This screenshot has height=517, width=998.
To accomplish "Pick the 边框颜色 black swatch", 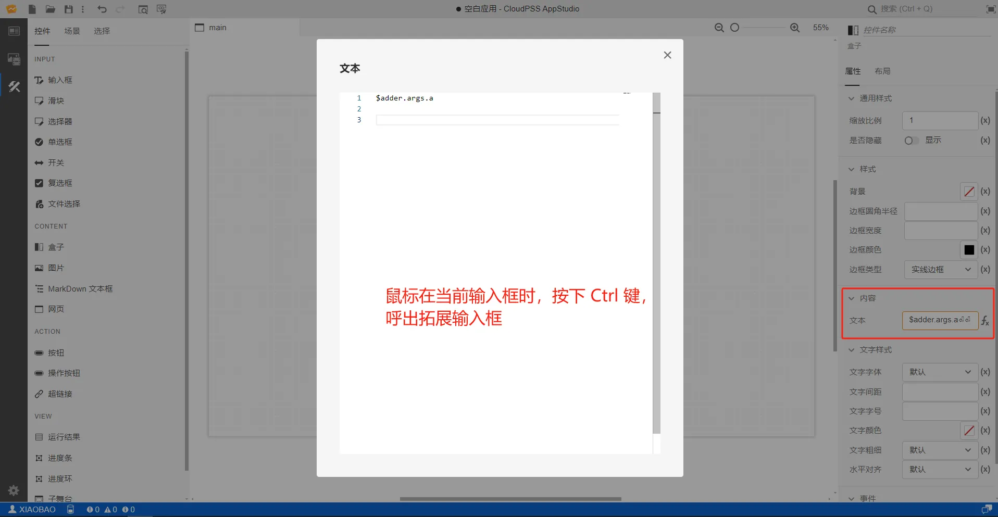I will coord(969,250).
